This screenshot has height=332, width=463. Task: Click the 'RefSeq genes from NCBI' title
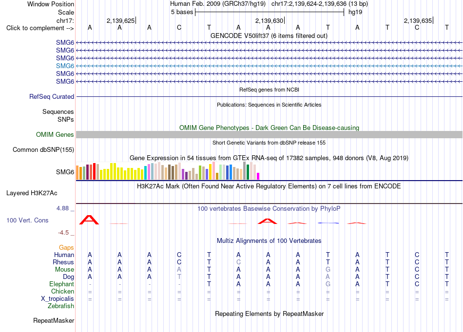269,90
